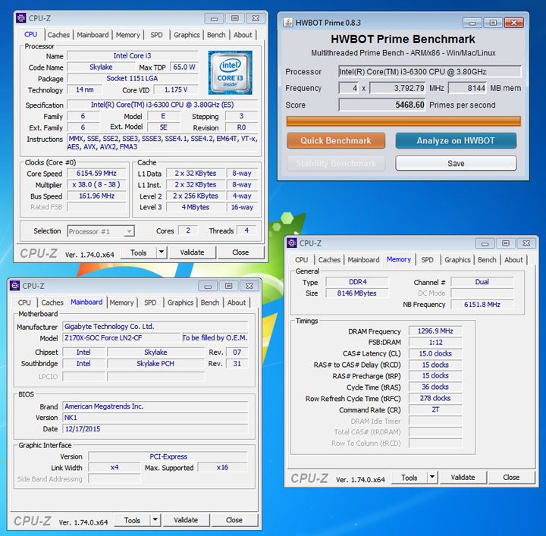The width and height of the screenshot is (546, 536).
Task: Click CAS# Latency value 15.0 clocks
Action: pyautogui.click(x=435, y=353)
